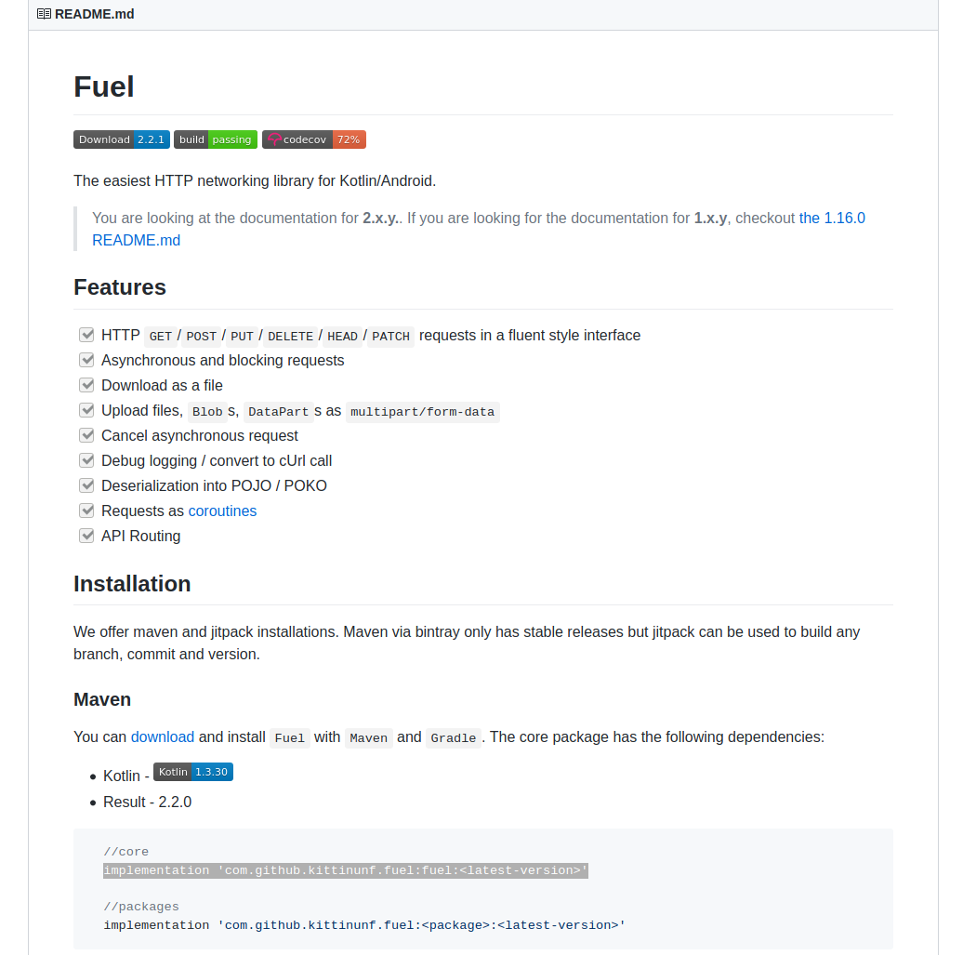Toggle the checkbox next to Download as a file
Screen dimensions: 963x955
pos(86,384)
